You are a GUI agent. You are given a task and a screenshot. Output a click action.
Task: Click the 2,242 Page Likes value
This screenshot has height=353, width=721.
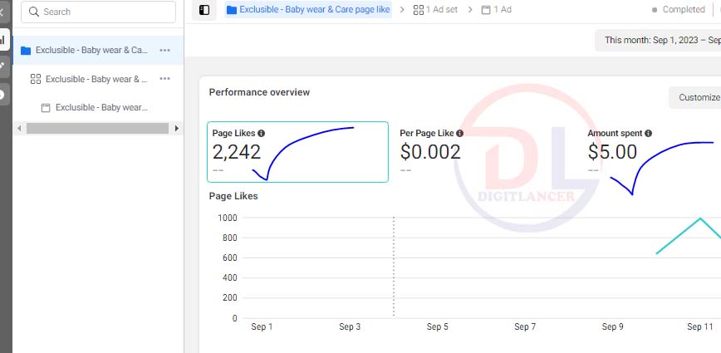tap(237, 152)
